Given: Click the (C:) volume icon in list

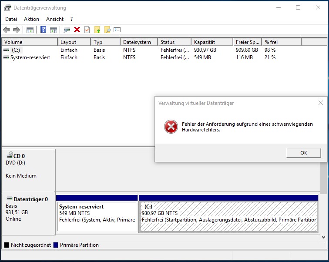Looking at the screenshot, I should point(6,50).
